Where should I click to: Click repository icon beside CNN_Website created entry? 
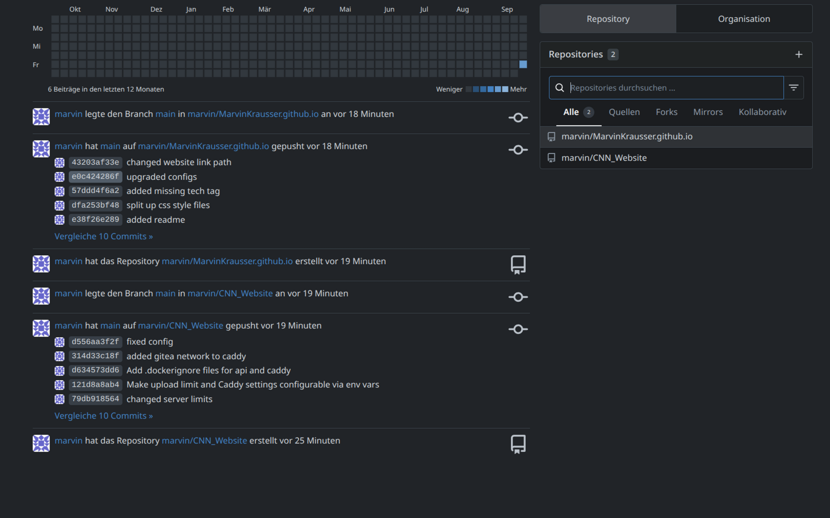coord(518,444)
